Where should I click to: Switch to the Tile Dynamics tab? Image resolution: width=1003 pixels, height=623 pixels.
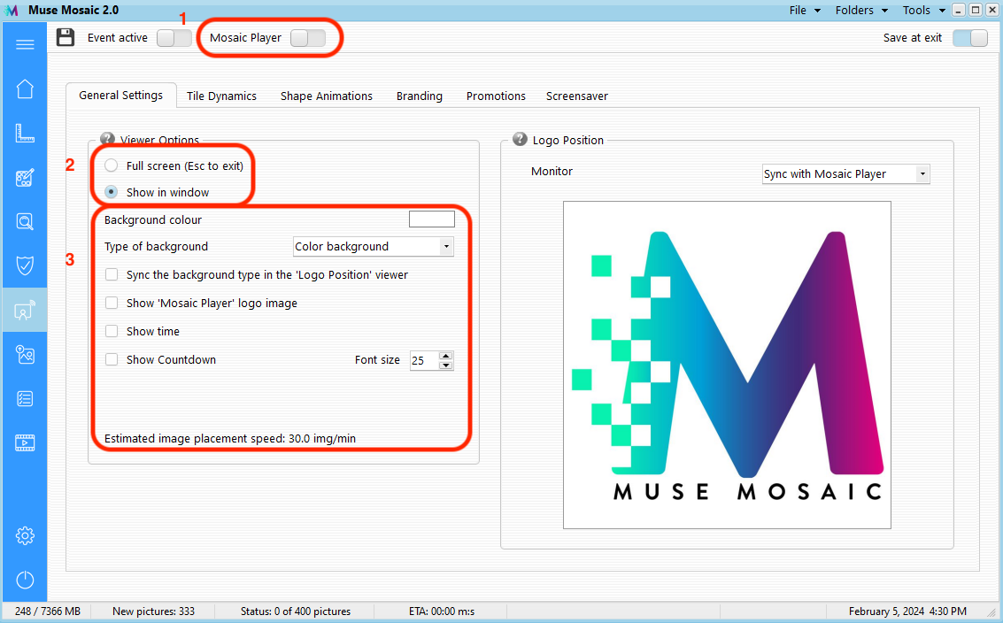click(221, 96)
